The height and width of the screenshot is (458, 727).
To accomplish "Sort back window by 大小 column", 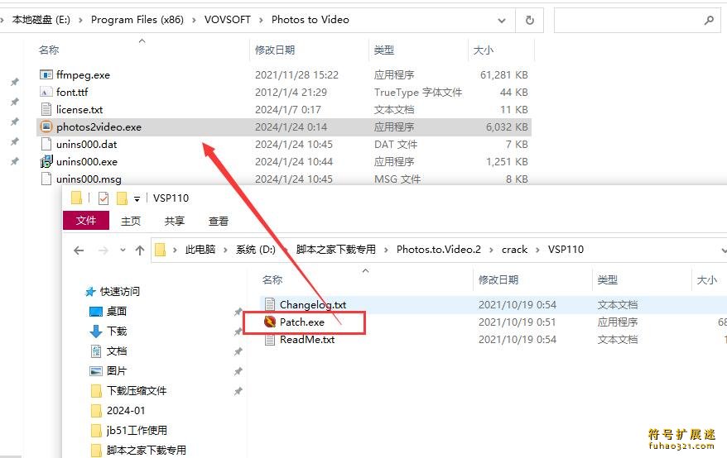I will pyautogui.click(x=483, y=50).
